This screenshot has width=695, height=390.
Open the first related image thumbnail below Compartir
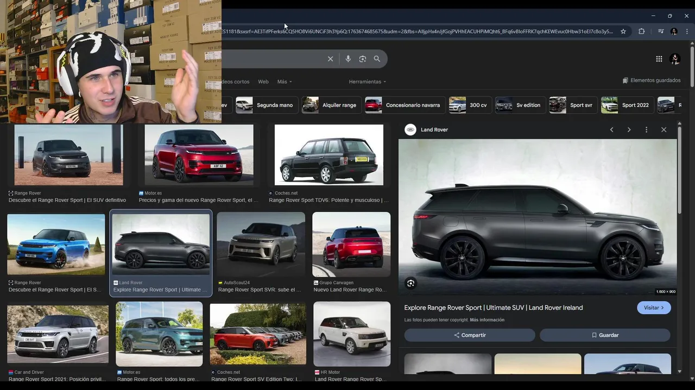click(448, 363)
